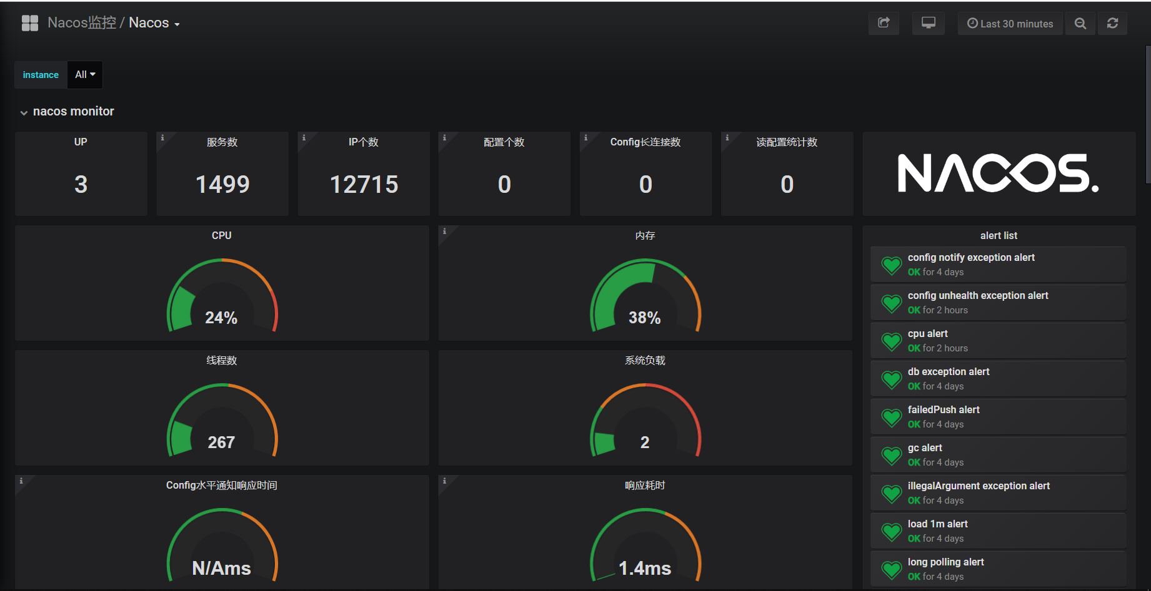This screenshot has width=1151, height=591.
Task: Click the 服务数 panel title
Action: tap(222, 142)
